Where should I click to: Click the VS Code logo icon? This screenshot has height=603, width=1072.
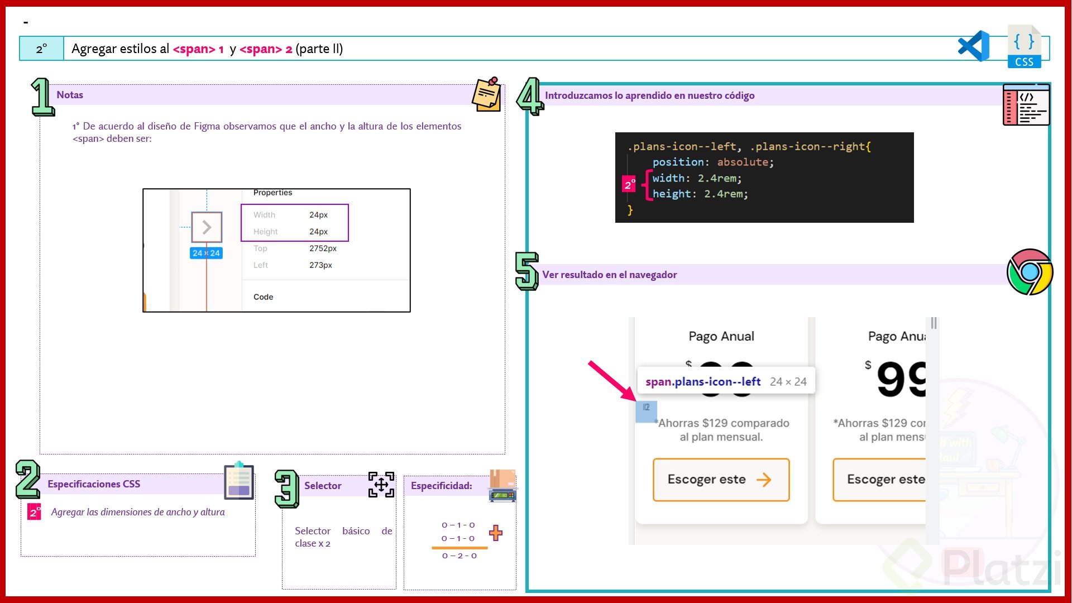click(x=973, y=47)
